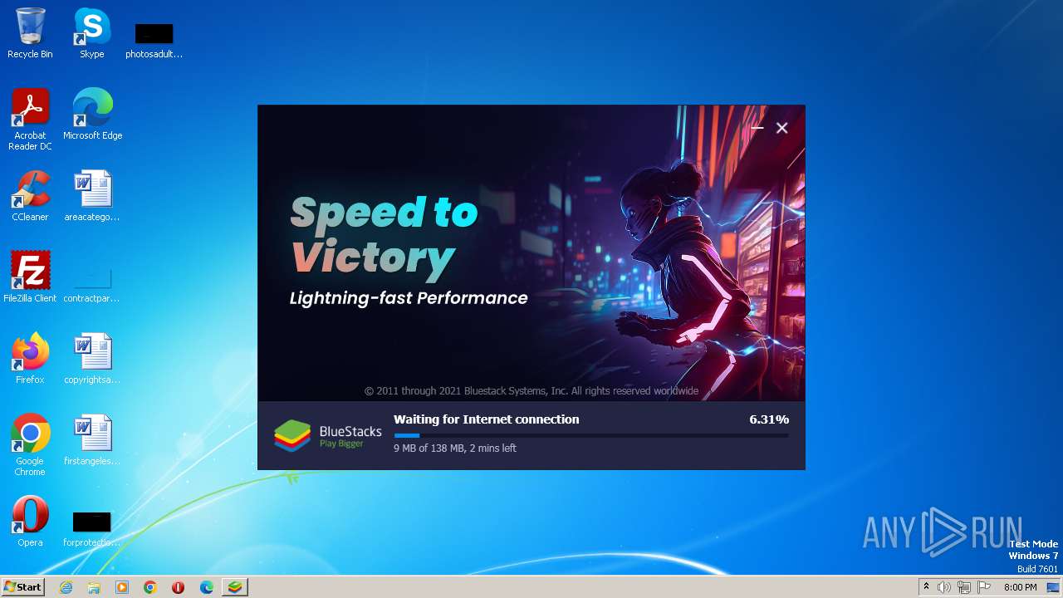Launch Google Chrome desktop shortcut
Image resolution: width=1063 pixels, height=598 pixels.
30,444
